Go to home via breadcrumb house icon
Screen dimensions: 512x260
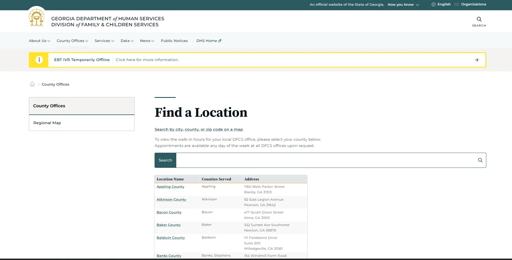pos(32,84)
